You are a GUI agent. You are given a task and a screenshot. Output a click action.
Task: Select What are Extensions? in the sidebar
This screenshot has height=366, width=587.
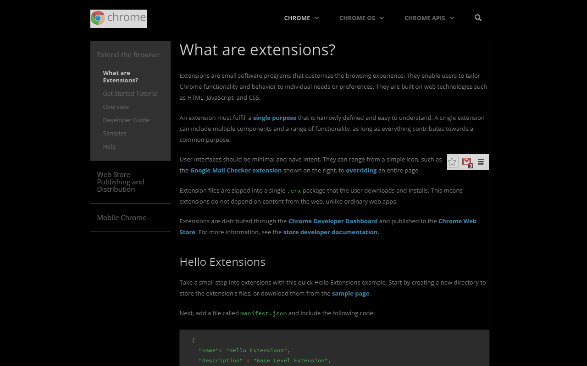coord(121,76)
